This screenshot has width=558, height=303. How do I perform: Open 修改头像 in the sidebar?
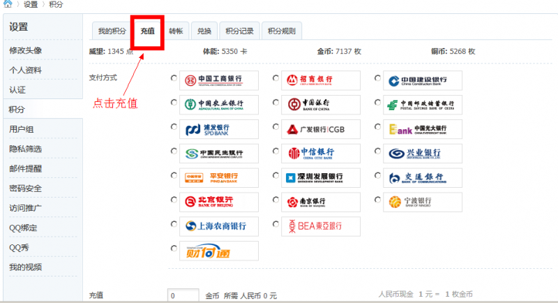tap(26, 50)
